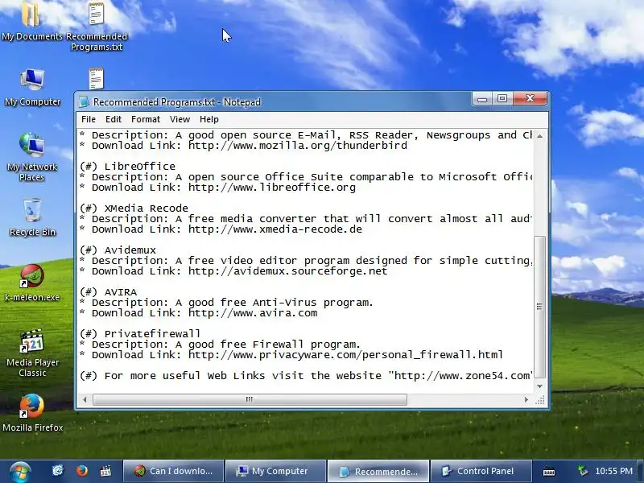Click the '(#) AVIRA' heading line

click(109, 292)
